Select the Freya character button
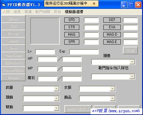 [13, 48]
